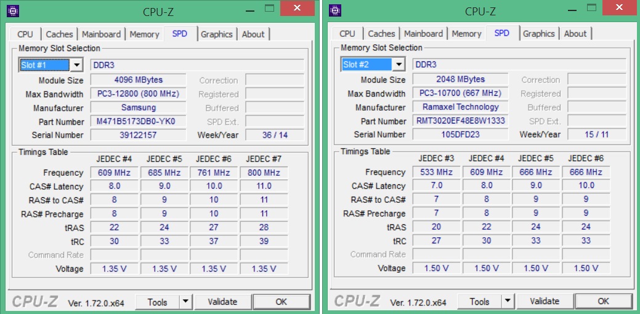Click Week/Year value 36 / 14

[275, 135]
